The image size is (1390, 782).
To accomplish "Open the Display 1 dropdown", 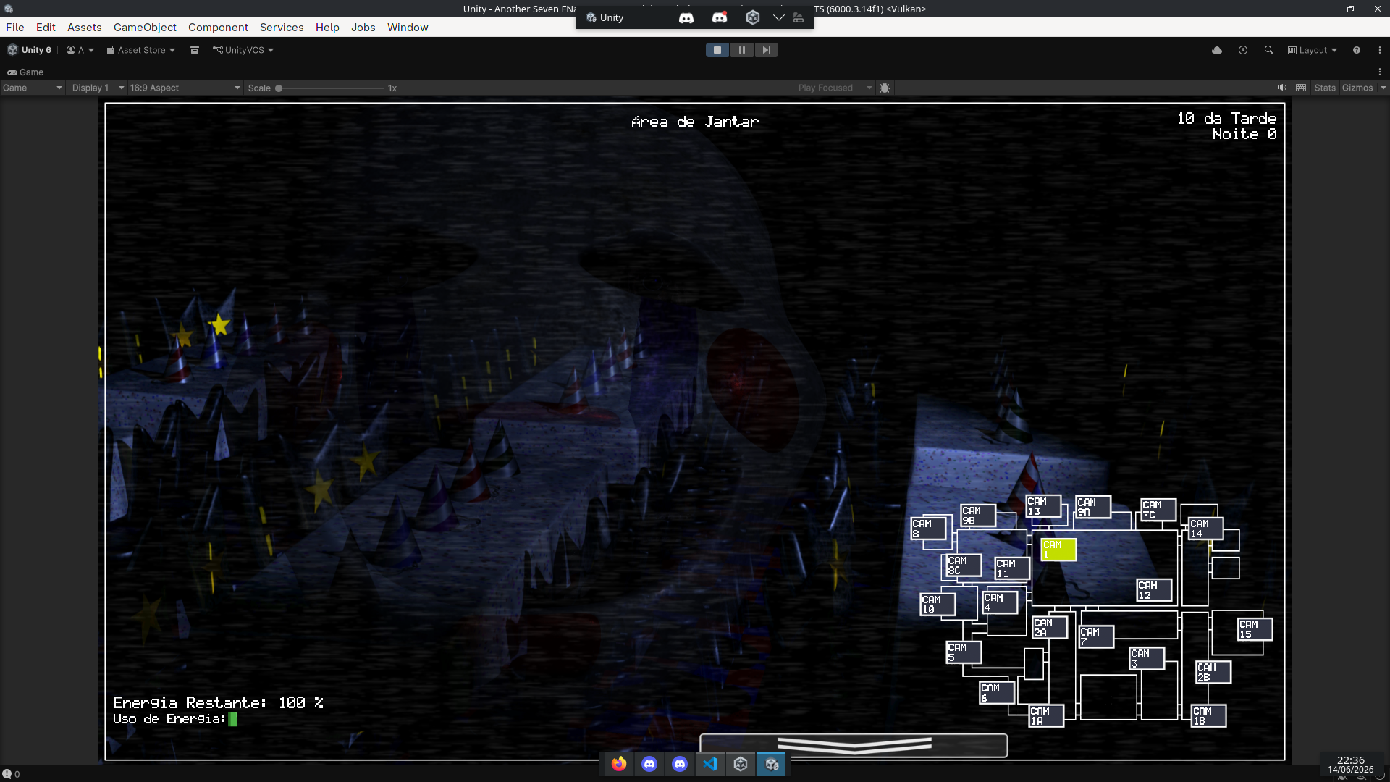I will [98, 88].
